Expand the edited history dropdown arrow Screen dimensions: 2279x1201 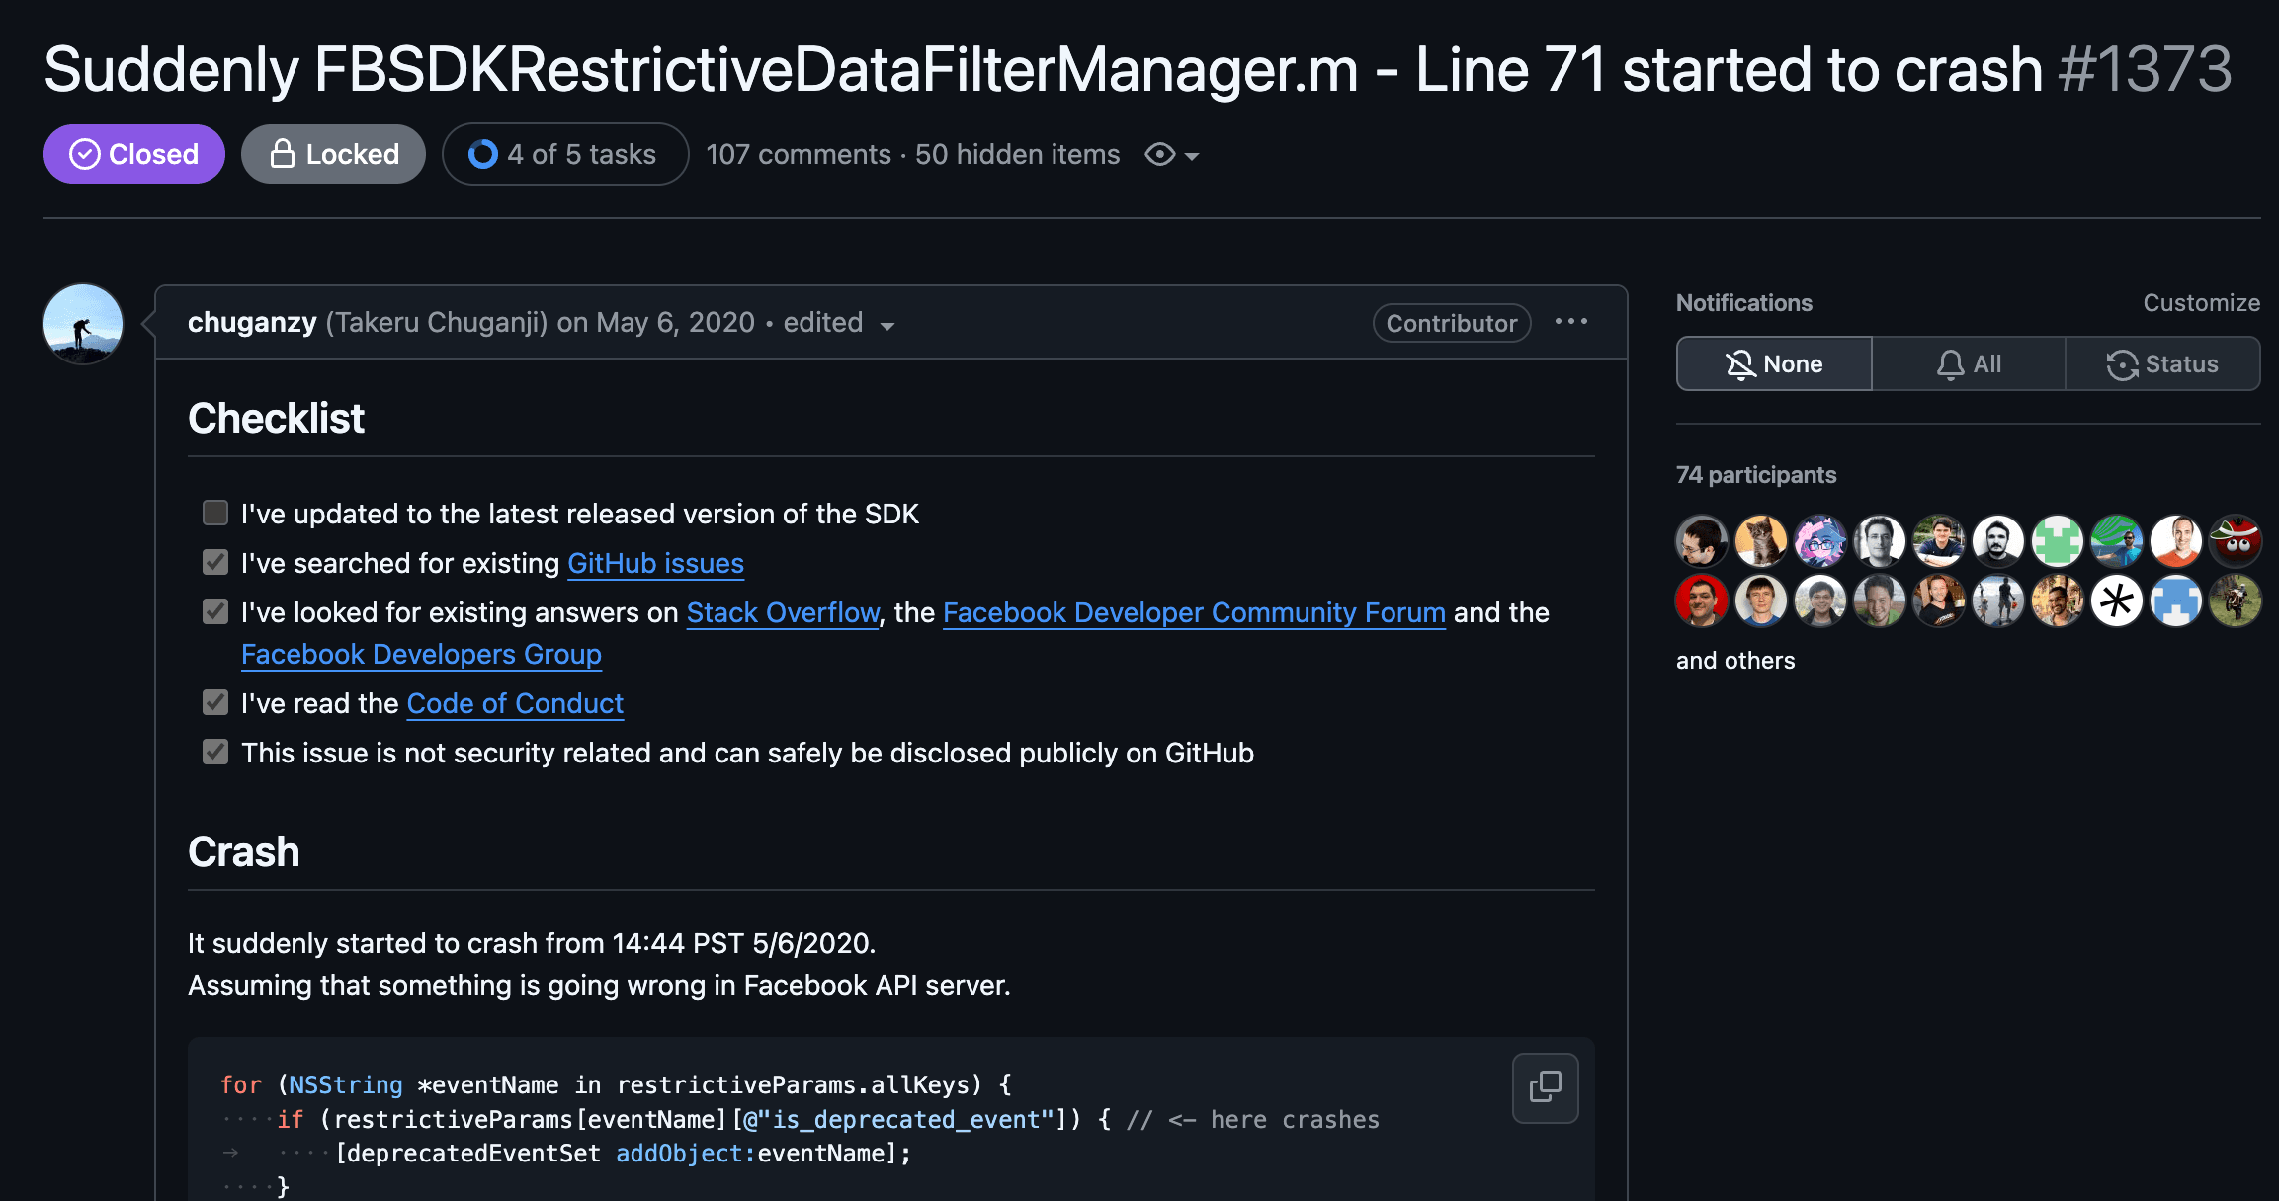pyautogui.click(x=887, y=326)
